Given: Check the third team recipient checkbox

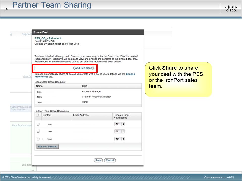Looking at the screenshot, I should coord(38,139).
